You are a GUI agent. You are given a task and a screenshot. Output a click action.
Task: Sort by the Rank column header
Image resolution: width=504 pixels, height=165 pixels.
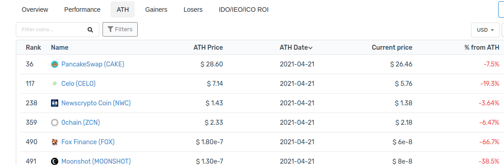33,47
